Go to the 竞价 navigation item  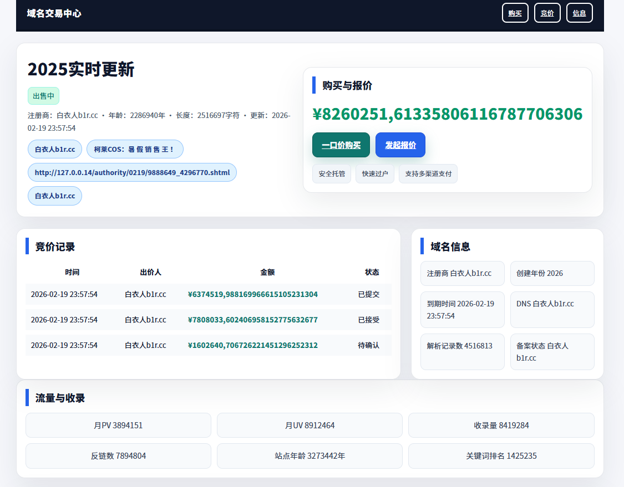point(547,13)
